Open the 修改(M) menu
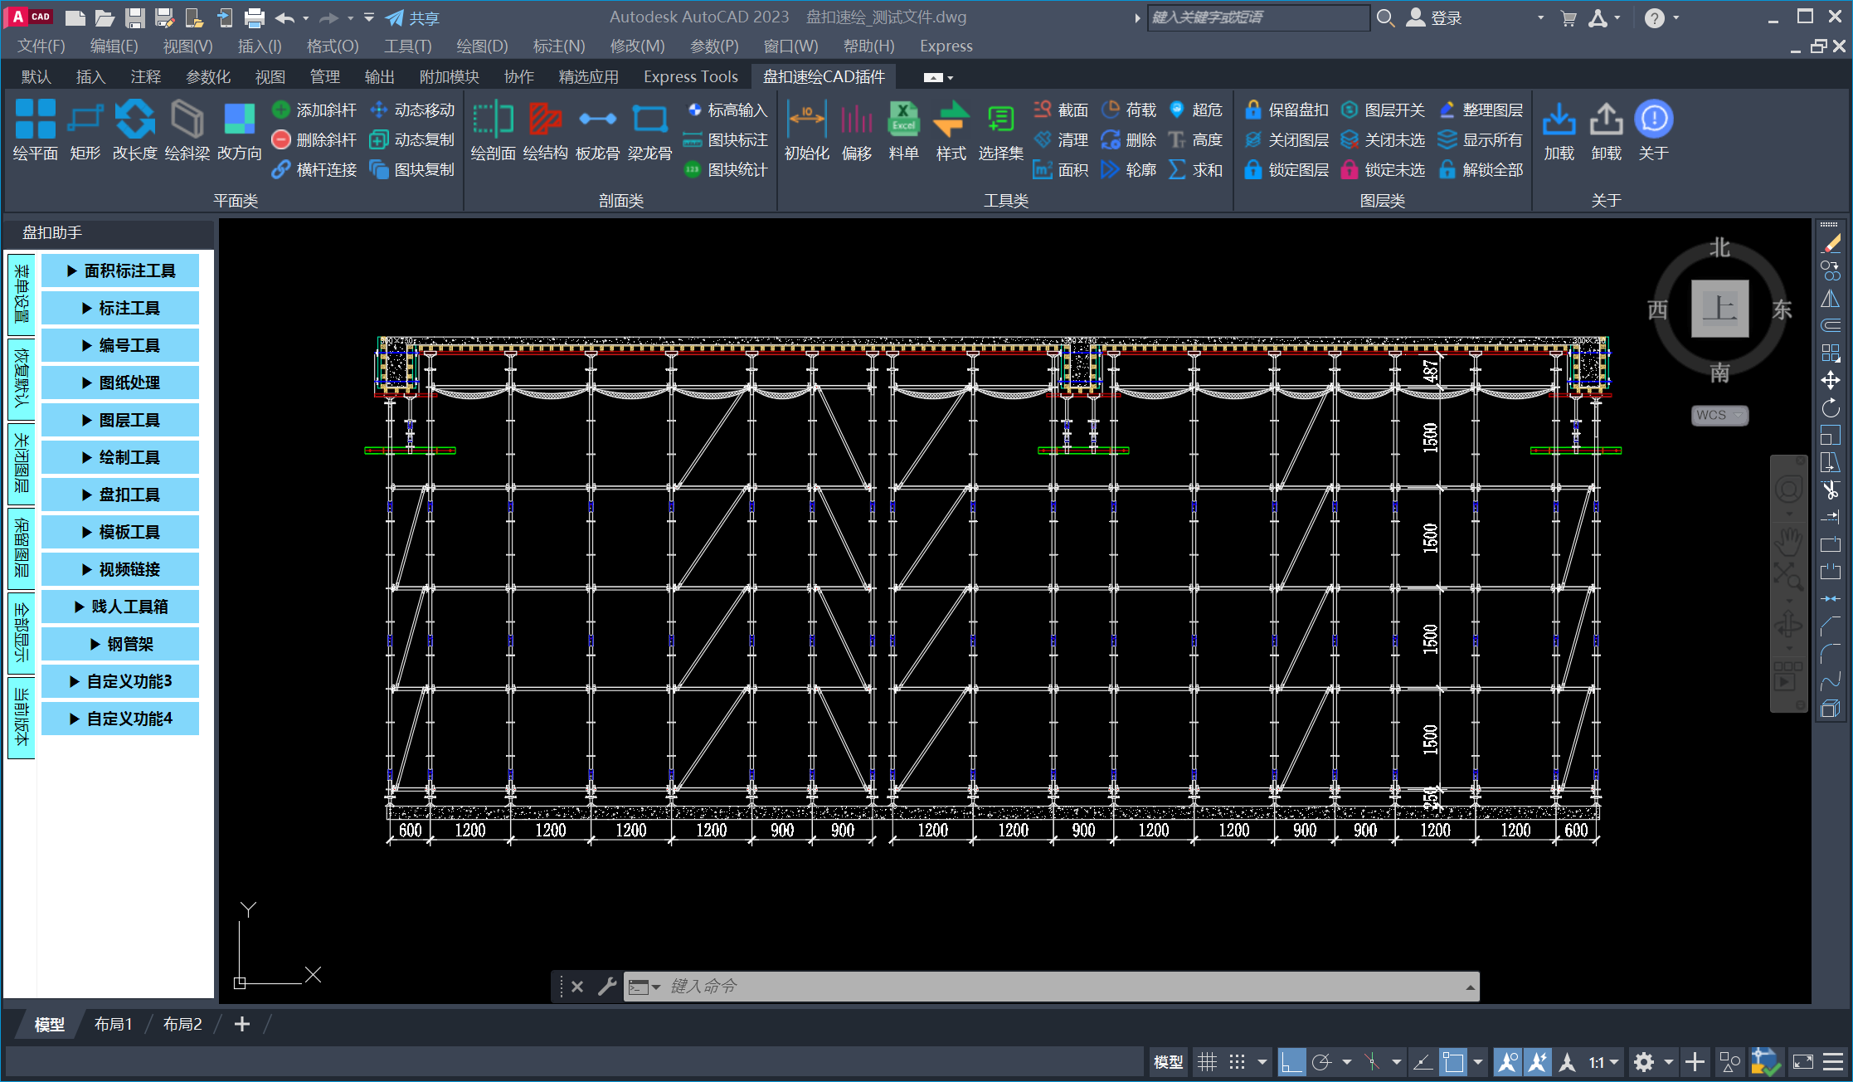Screen dimensions: 1853x1082 (x=637, y=46)
